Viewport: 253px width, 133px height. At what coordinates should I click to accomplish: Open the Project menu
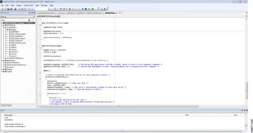(x=19, y=5)
